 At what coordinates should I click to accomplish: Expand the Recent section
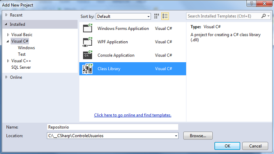point(6,15)
